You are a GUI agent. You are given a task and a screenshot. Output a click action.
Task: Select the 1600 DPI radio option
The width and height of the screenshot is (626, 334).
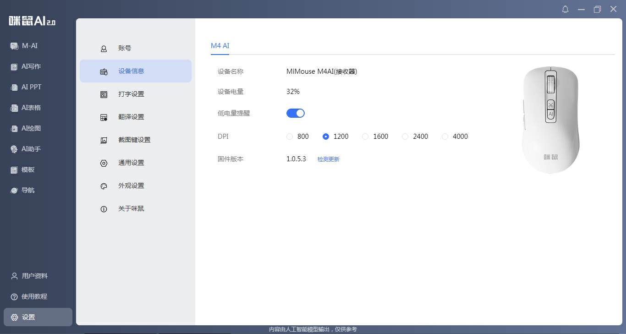(365, 137)
